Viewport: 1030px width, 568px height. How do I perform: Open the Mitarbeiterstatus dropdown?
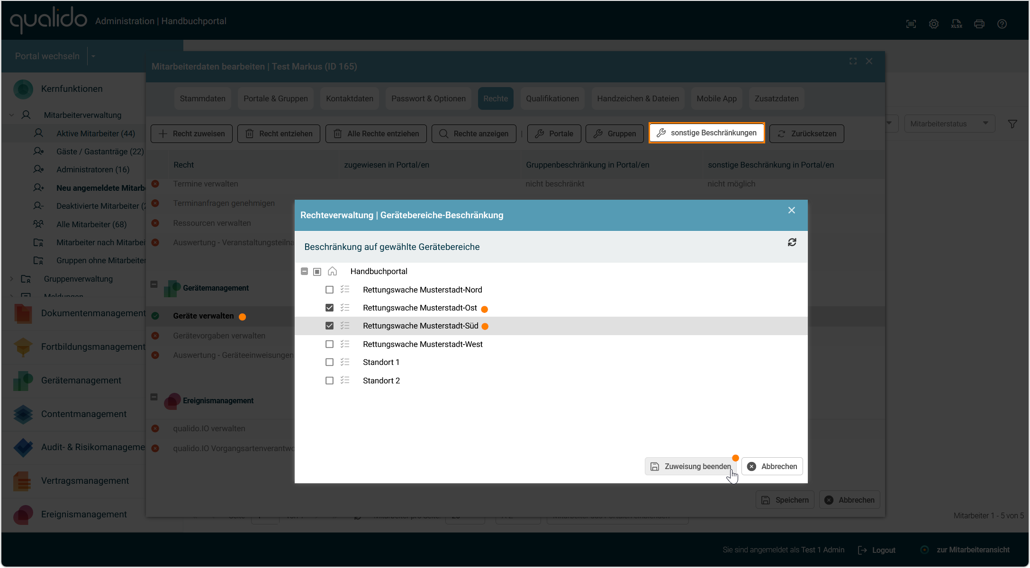pyautogui.click(x=949, y=124)
